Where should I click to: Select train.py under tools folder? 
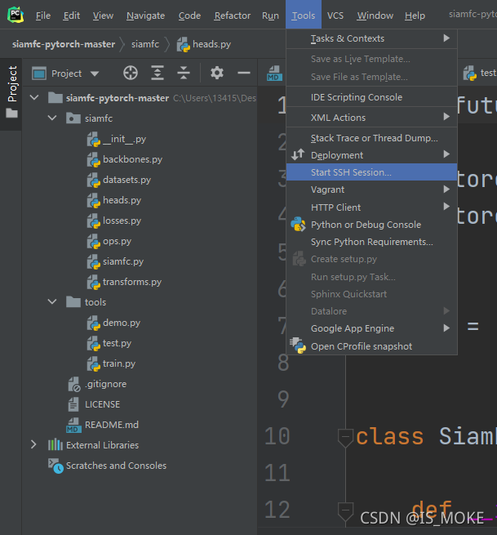[x=119, y=363]
